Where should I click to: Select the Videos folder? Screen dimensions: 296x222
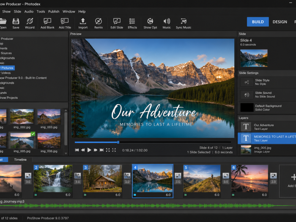point(5,73)
